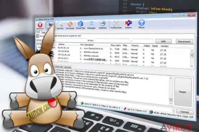
Task: Click the eD2k connection globe status icon
Action: point(151,112)
